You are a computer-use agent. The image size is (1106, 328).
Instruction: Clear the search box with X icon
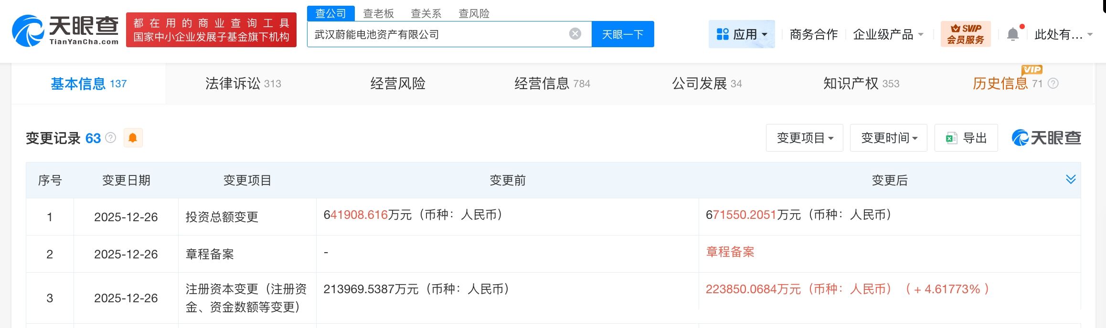575,34
